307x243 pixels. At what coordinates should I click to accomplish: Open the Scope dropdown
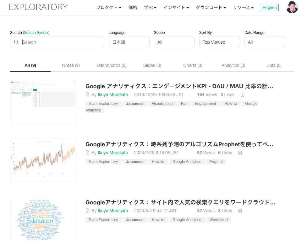(174, 42)
